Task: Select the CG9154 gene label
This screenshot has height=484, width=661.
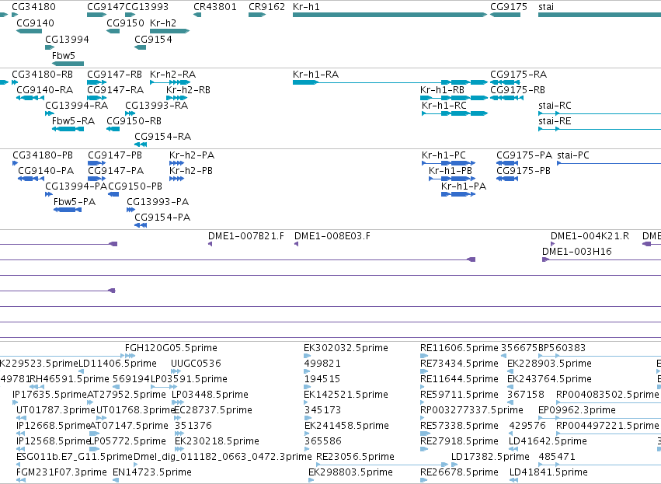Action: pyautogui.click(x=153, y=39)
